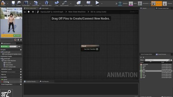Open Compile options dropdown arrow
The image size is (173, 97).
pyautogui.click(x=8, y=4)
